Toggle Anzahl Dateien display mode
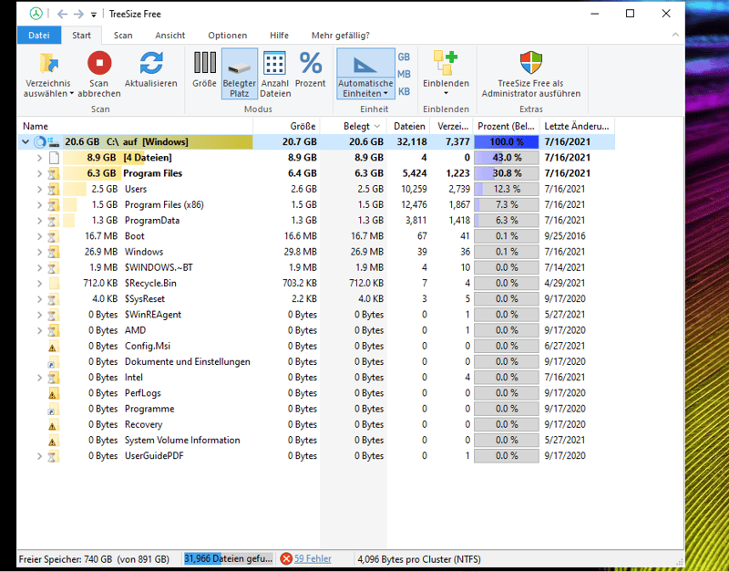729x572 pixels. (274, 63)
